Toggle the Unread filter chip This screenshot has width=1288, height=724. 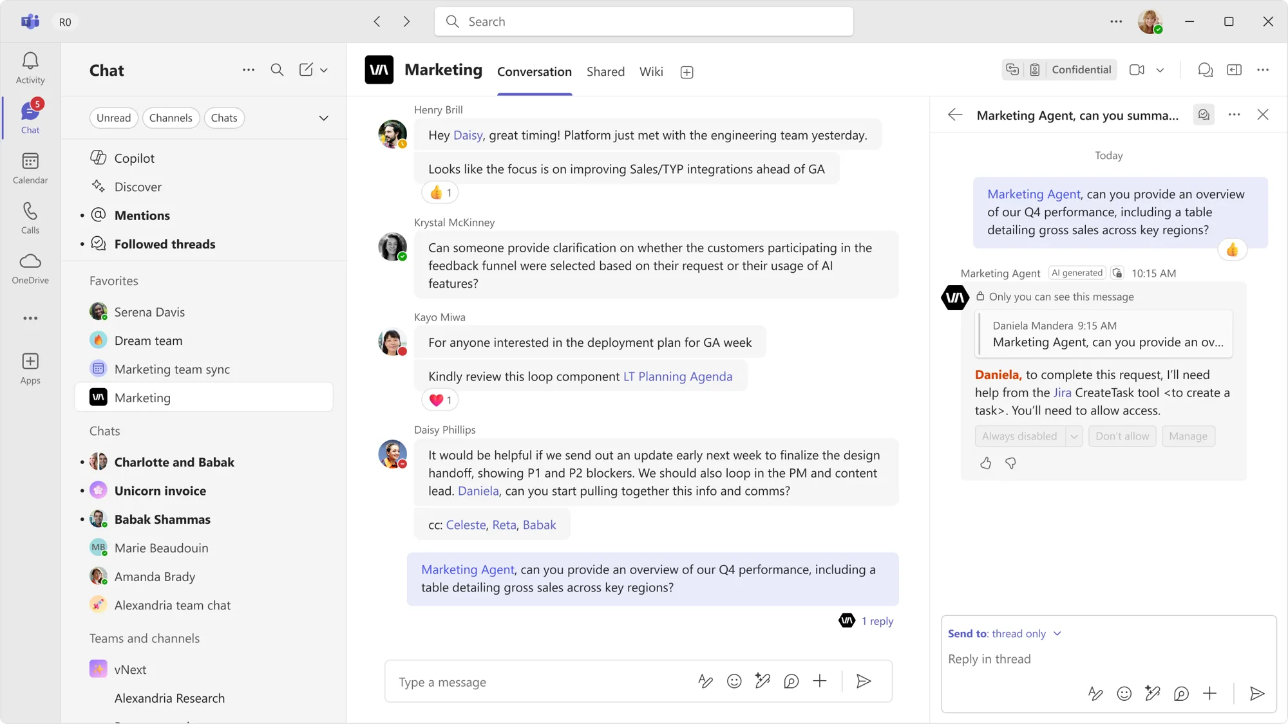coord(113,118)
